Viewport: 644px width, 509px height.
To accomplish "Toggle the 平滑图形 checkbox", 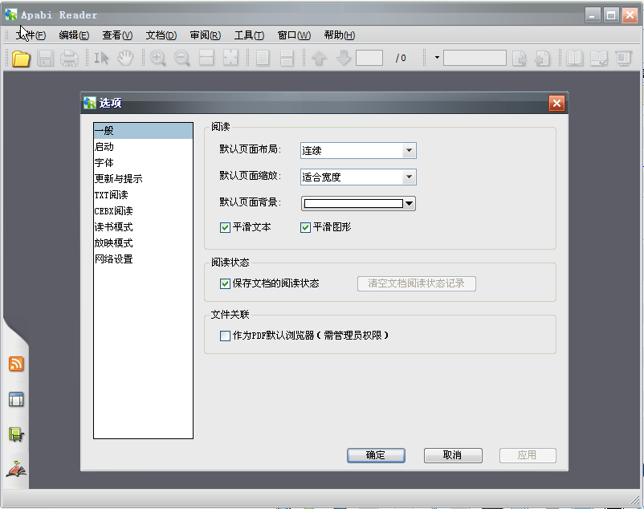I will pos(305,227).
